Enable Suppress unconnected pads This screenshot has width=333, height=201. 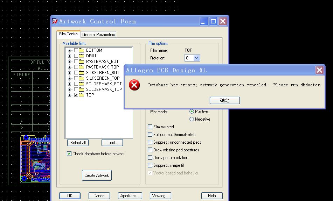pos(150,142)
